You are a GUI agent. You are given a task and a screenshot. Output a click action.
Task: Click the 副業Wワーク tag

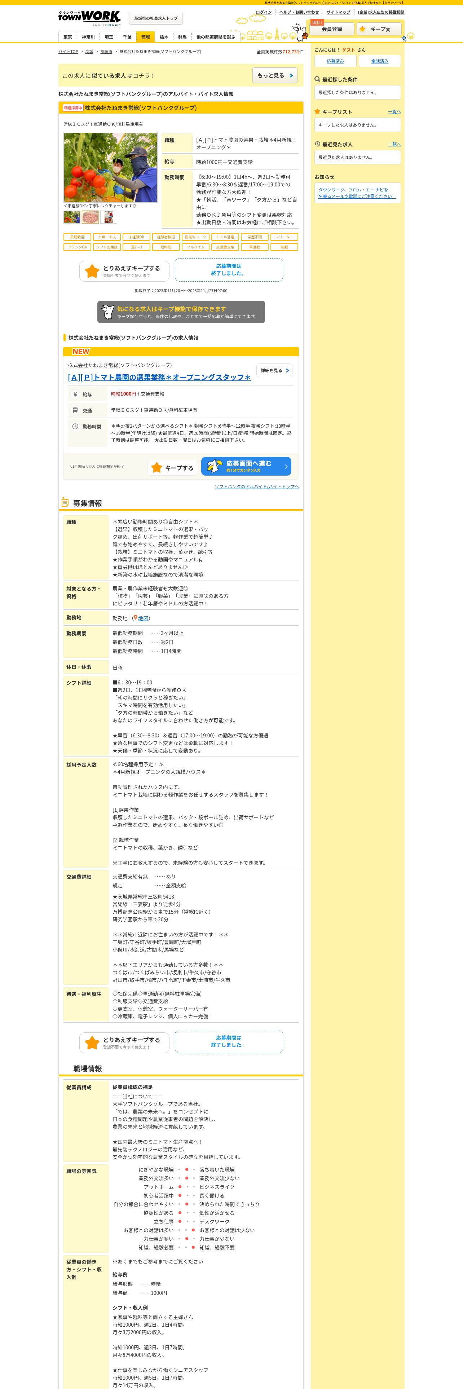coord(196,237)
